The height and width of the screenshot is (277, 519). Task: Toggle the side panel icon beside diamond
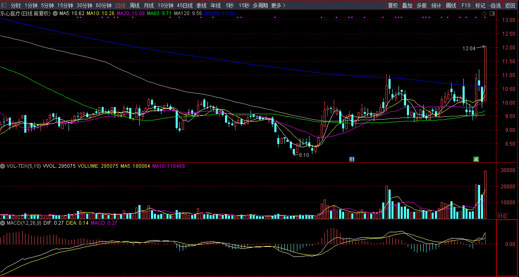492,14
